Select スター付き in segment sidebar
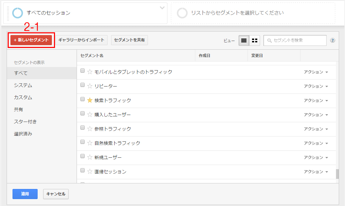This screenshot has width=345, height=206. click(25, 122)
